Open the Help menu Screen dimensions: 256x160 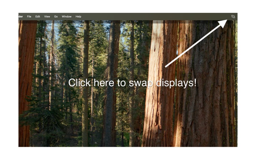point(78,17)
